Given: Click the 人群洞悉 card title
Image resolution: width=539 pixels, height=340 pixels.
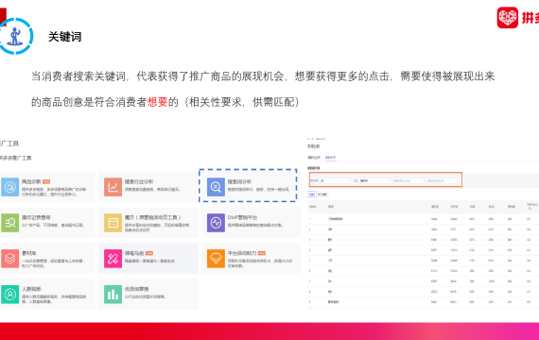Looking at the screenshot, I should pyautogui.click(x=31, y=289).
